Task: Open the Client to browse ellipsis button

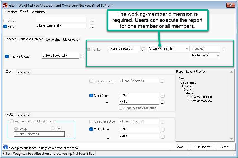Action: coord(162,102)
